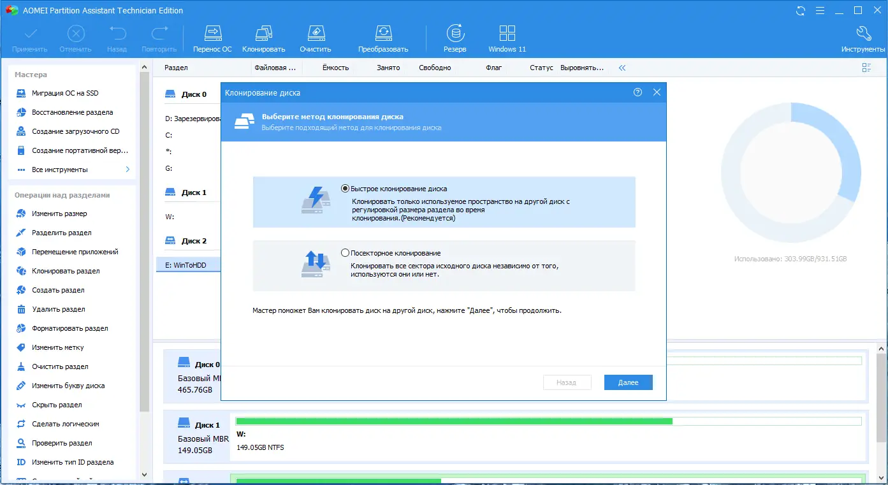888x485 pixels.
Task: Click the Далее button in the dialog
Action: pyautogui.click(x=628, y=382)
